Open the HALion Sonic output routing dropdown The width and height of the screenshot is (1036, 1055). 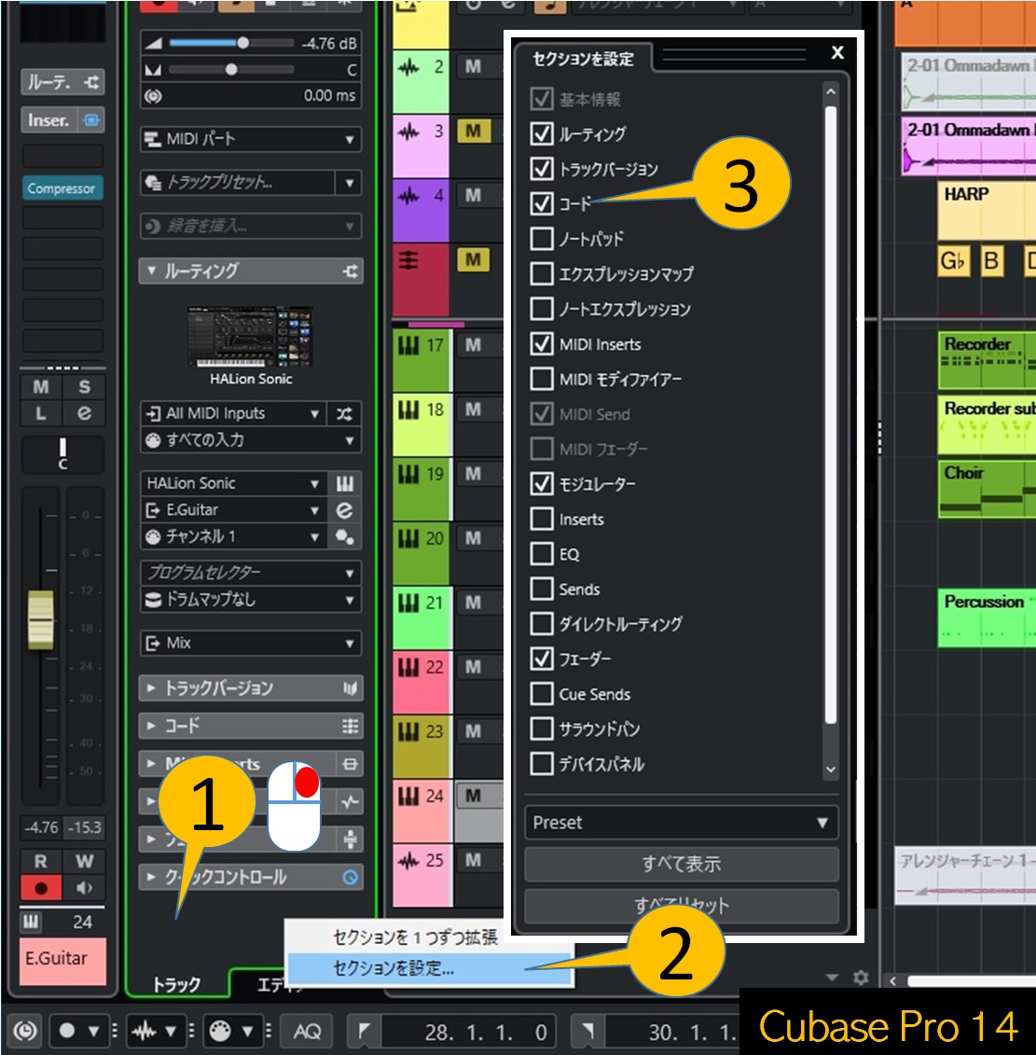[233, 483]
